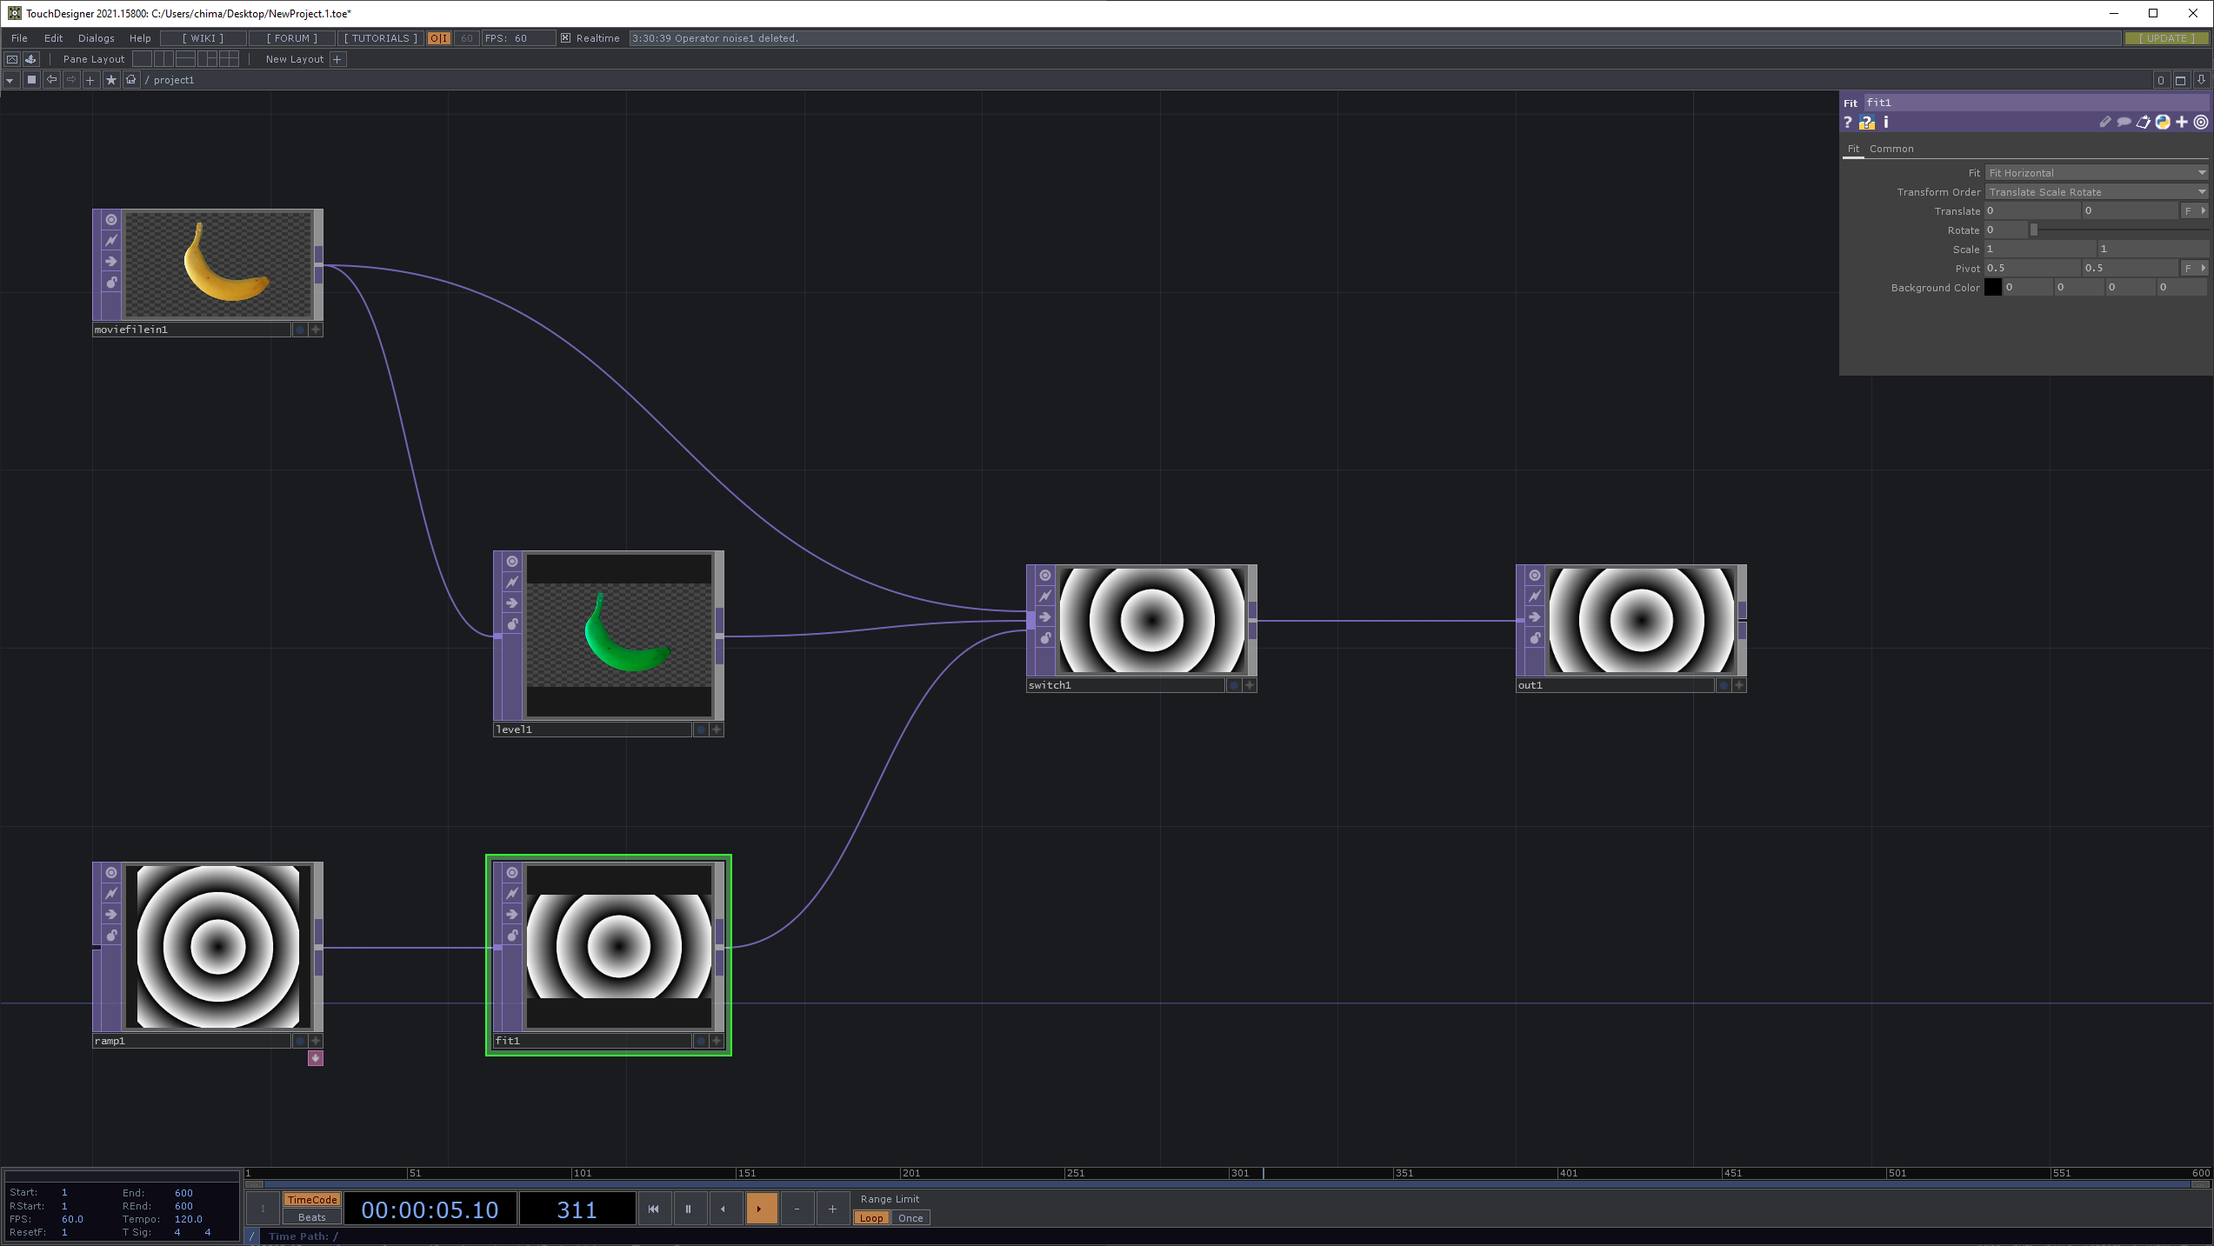Open the Fit Horizontal dropdown
The height and width of the screenshot is (1246, 2214).
tap(2096, 173)
